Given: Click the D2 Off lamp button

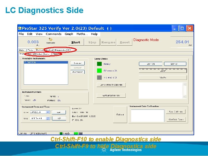Looking at the screenshot, I should coord(163,71).
